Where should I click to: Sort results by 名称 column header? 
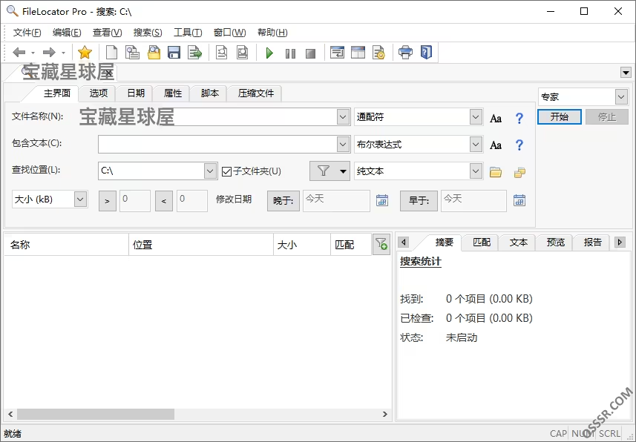click(x=67, y=245)
